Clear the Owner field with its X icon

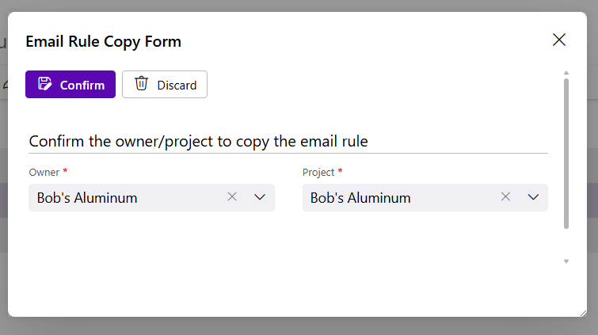pyautogui.click(x=232, y=197)
